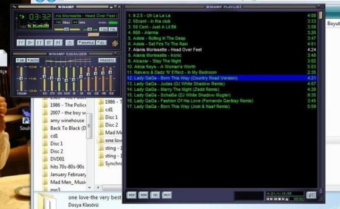
Task: Click mini play button in playlist window
Action: (x=271, y=199)
